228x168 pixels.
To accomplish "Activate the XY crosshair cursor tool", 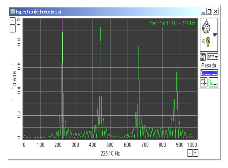I will click(x=204, y=82).
